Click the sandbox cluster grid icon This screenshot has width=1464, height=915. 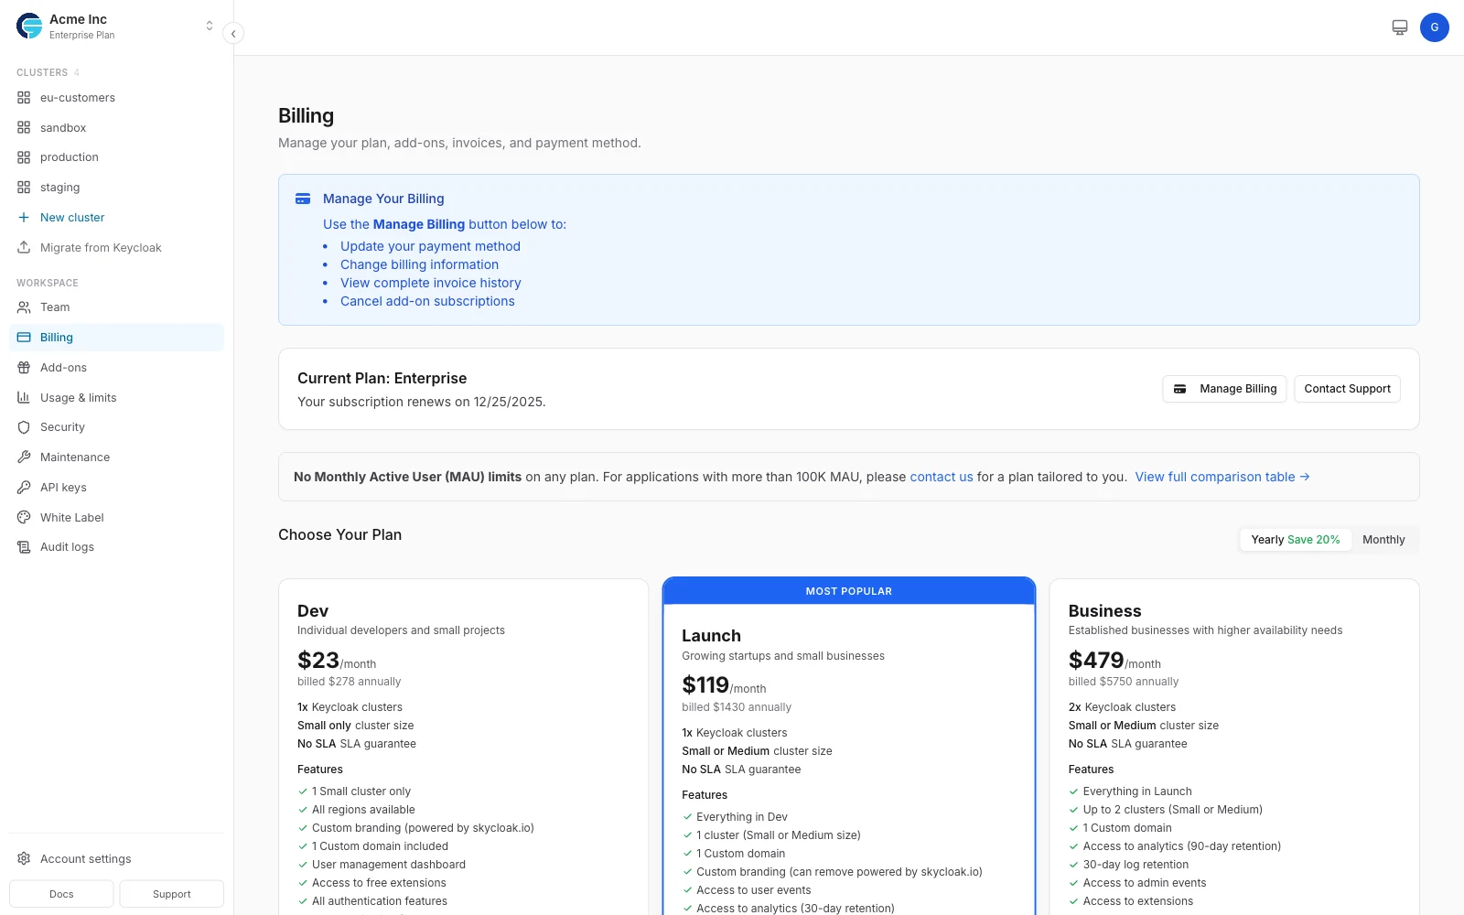pos(24,128)
